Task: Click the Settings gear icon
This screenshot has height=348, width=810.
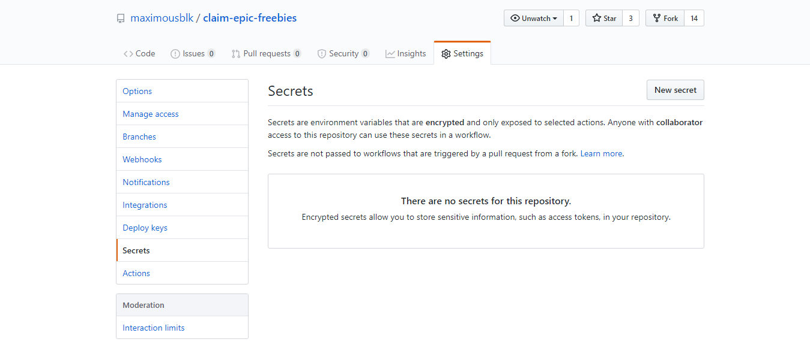Action: 446,54
